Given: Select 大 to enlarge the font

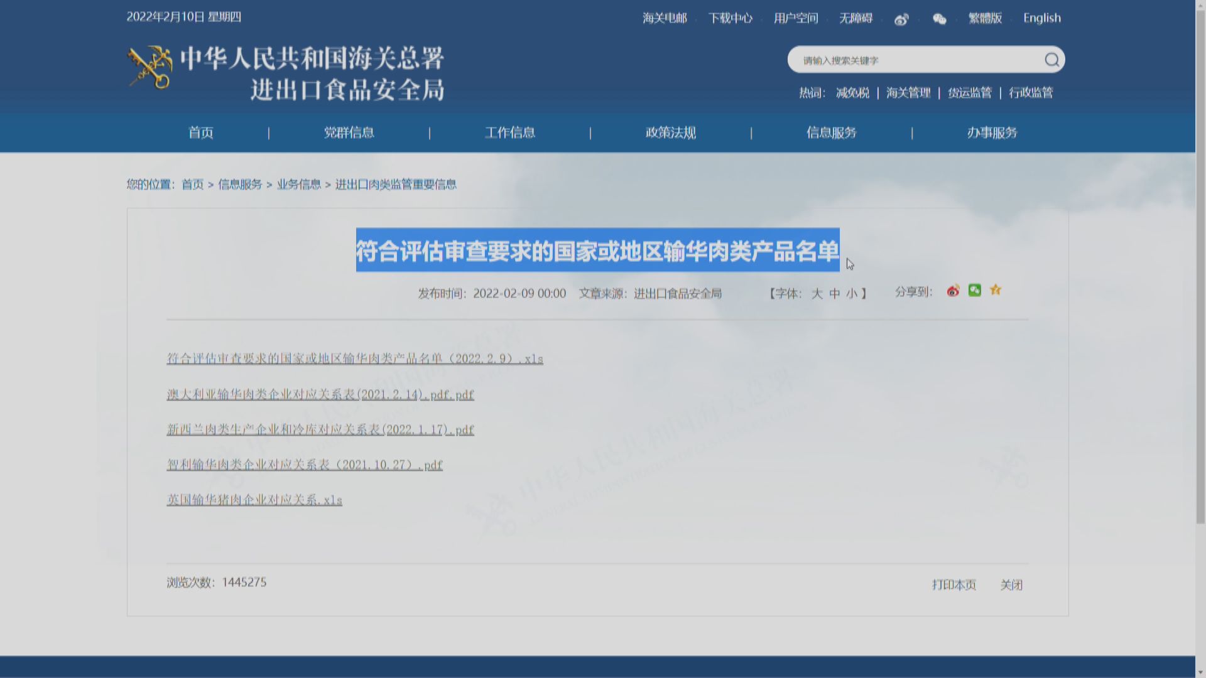Looking at the screenshot, I should (x=818, y=293).
